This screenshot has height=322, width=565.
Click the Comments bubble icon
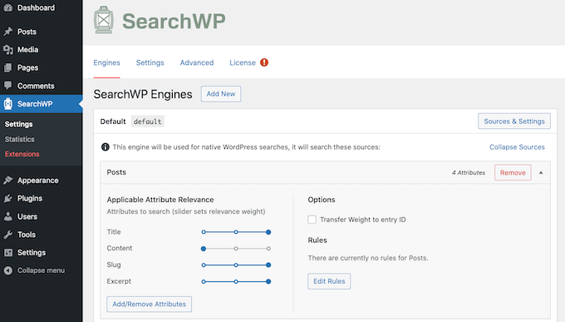[8, 86]
